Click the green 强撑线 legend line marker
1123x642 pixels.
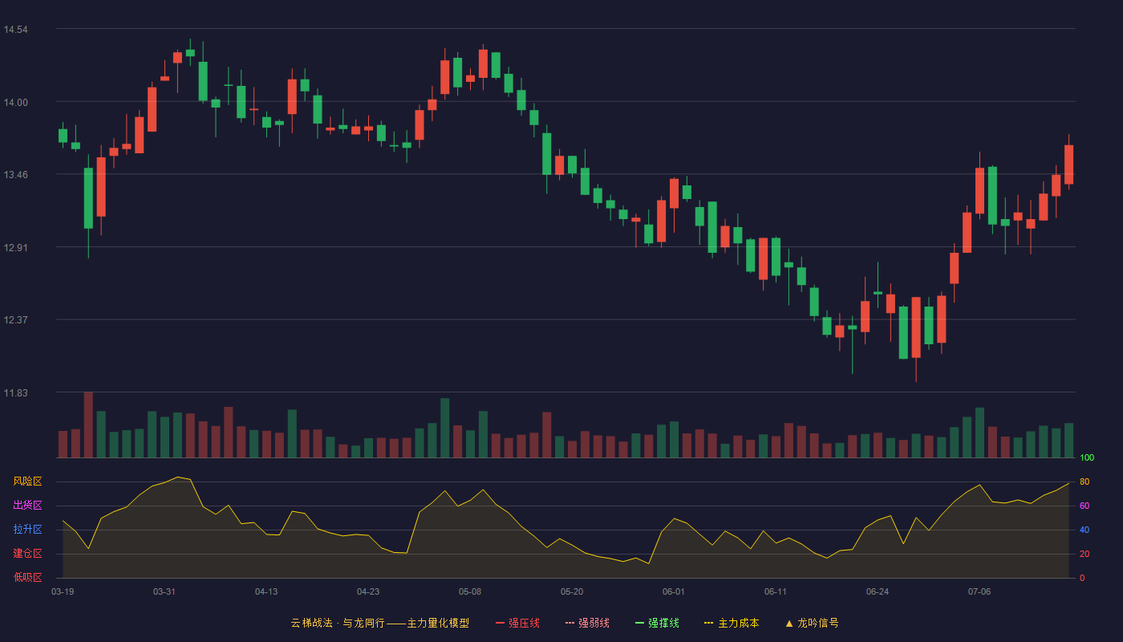pyautogui.click(x=639, y=623)
